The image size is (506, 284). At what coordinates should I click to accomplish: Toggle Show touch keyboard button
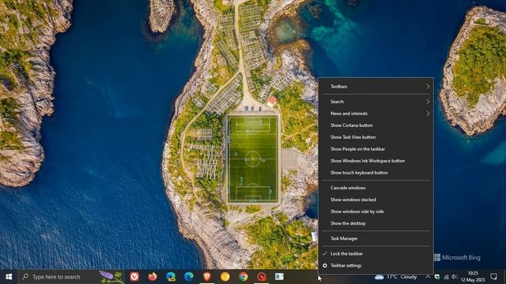pyautogui.click(x=376, y=173)
